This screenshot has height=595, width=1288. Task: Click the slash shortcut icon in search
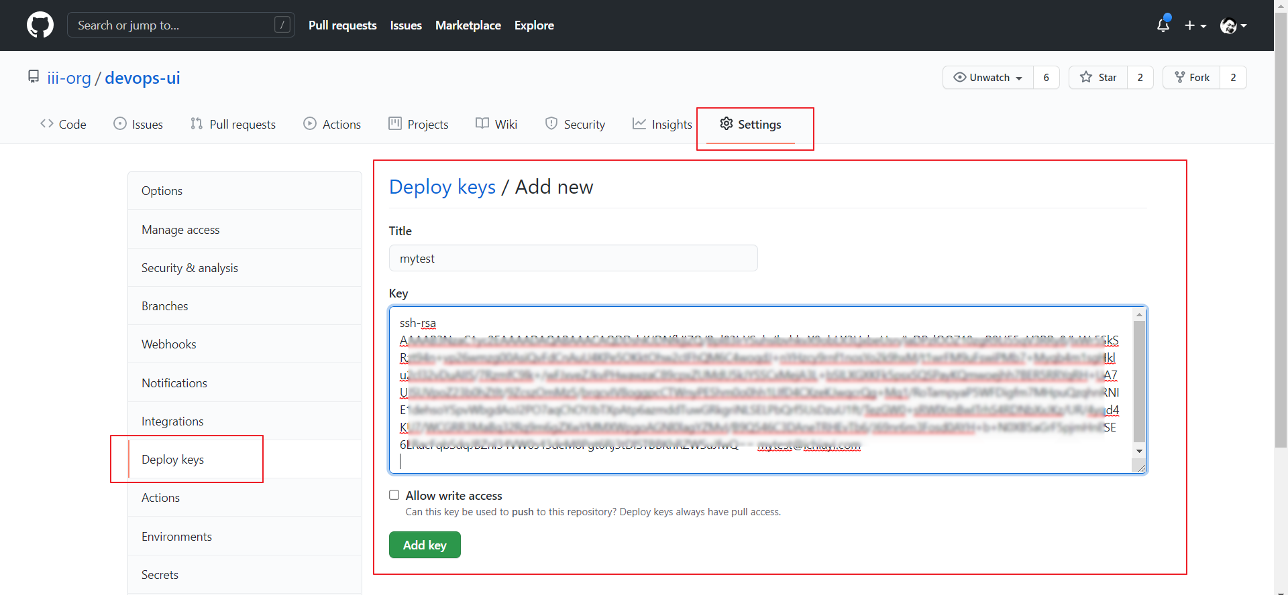282,25
